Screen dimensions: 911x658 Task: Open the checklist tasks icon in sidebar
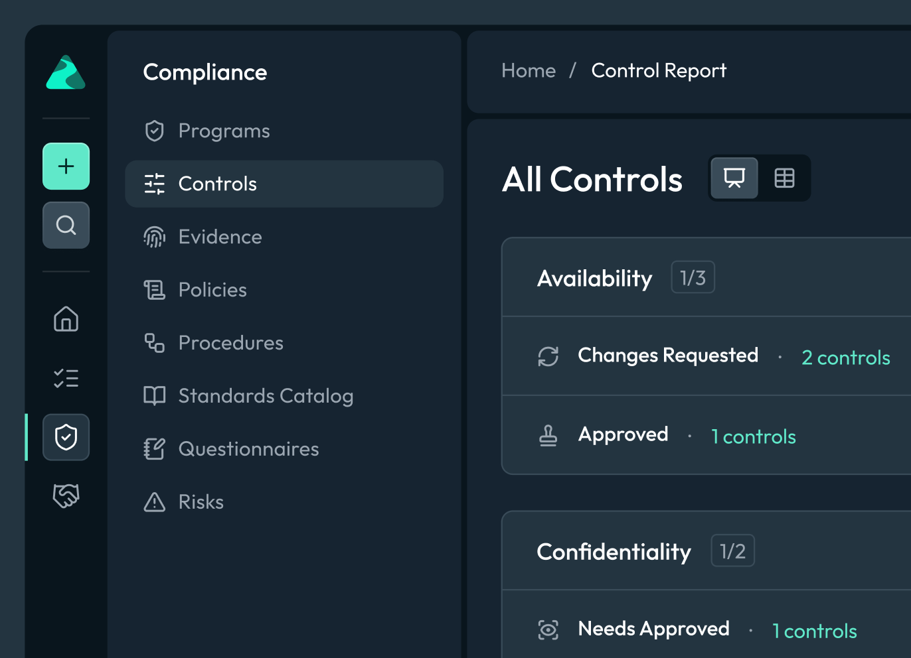pos(66,378)
